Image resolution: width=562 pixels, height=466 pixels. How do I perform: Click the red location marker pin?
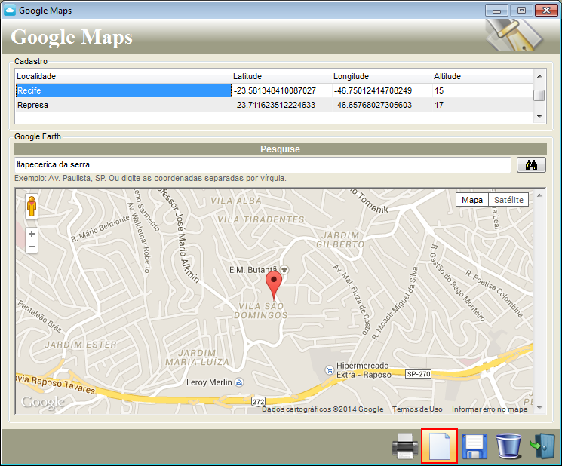click(274, 285)
